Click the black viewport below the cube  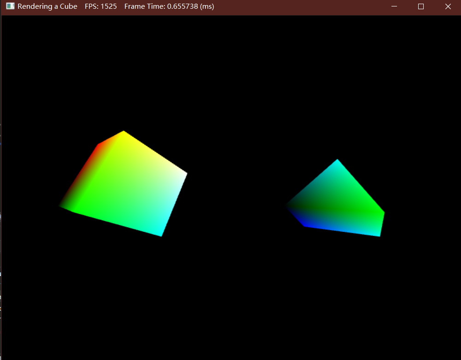click(x=124, y=286)
